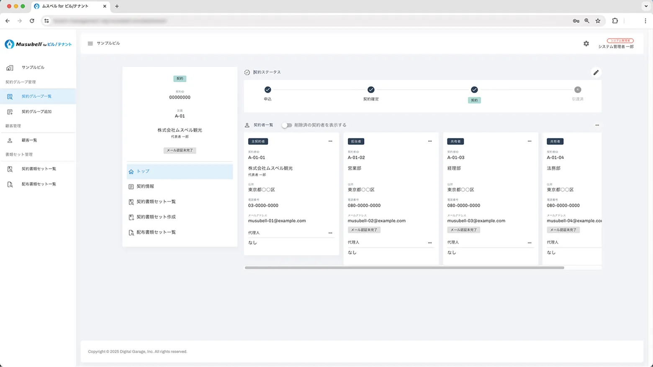Viewport: 653px width, 367px height.
Task: Click the 申込 status step checkmark
Action: coord(267,90)
